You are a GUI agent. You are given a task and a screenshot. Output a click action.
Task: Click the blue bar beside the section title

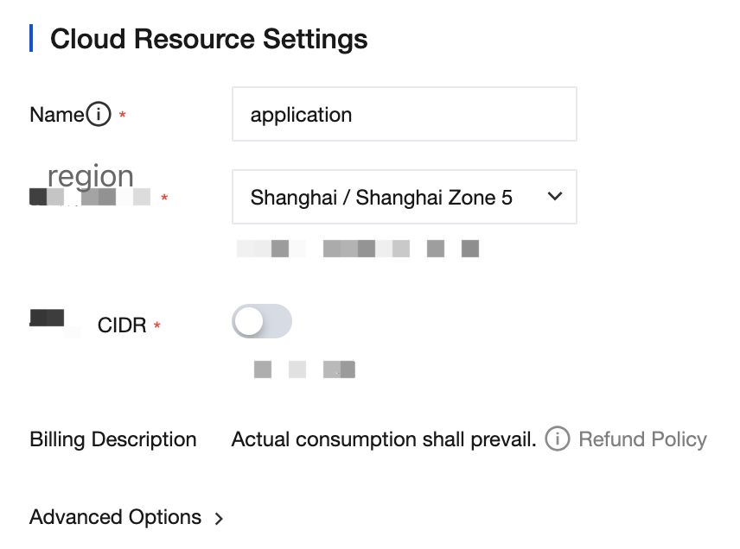pos(32,39)
